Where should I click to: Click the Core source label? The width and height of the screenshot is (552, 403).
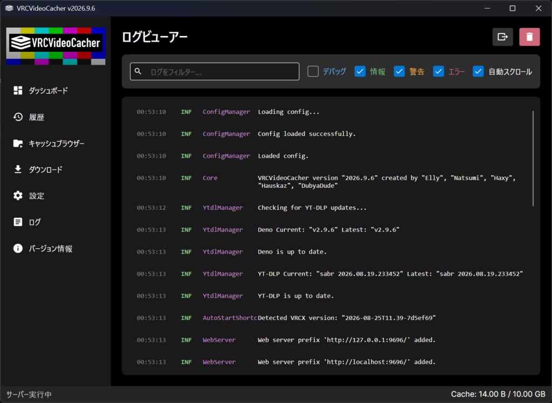click(210, 178)
